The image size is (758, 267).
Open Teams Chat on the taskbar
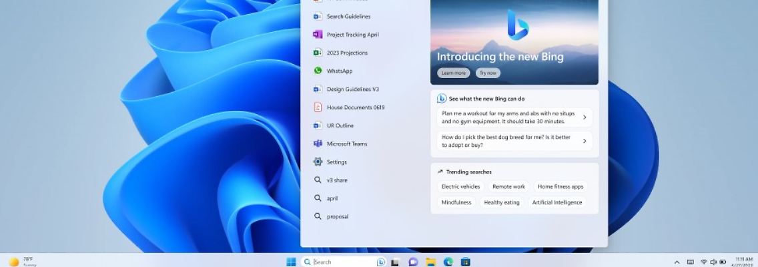(413, 262)
